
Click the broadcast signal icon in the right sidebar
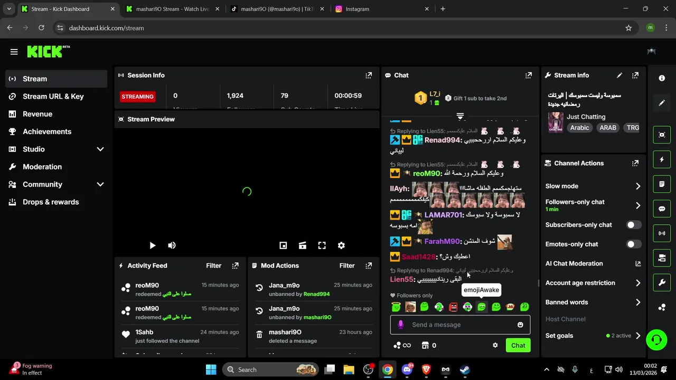point(662,233)
